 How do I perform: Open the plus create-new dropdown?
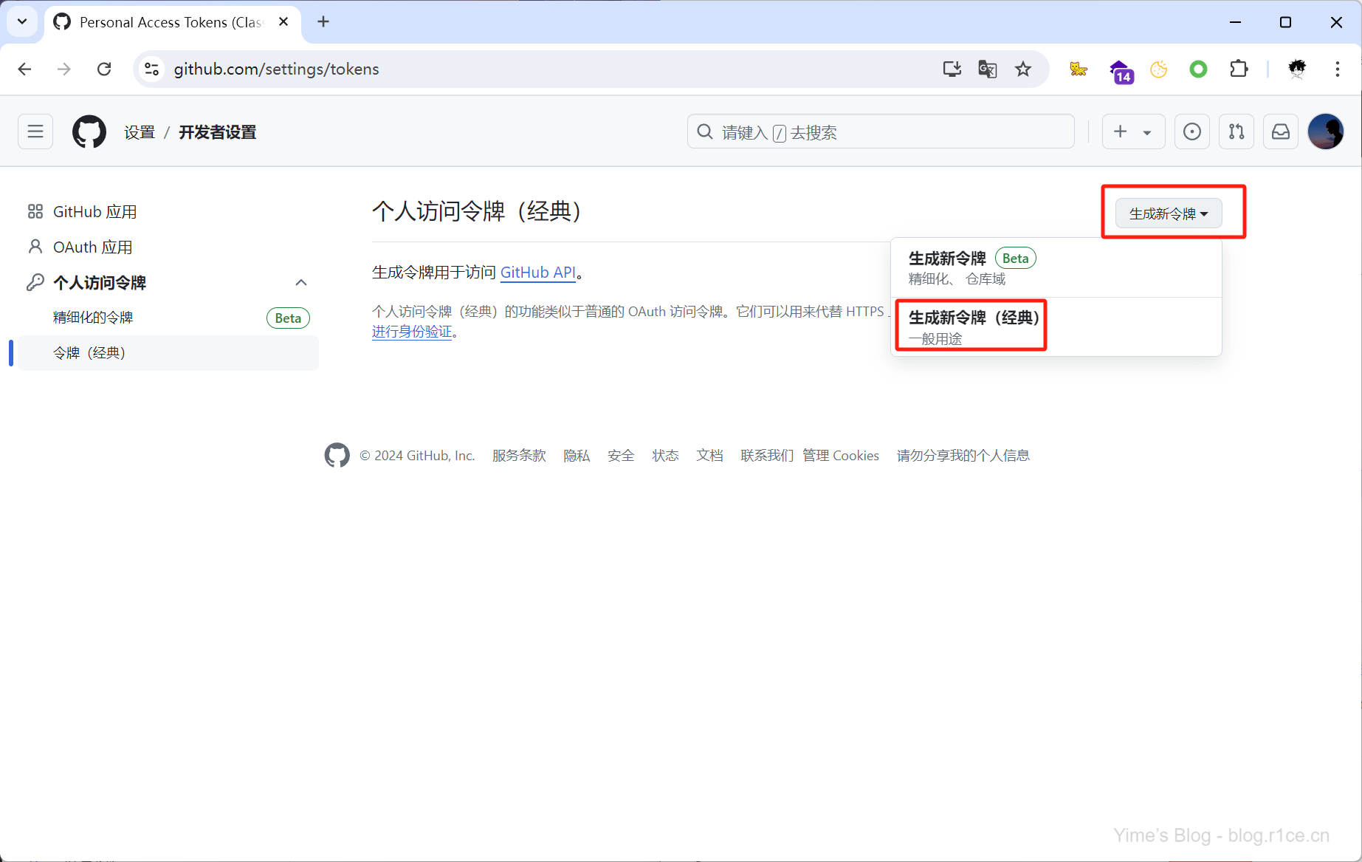tap(1132, 132)
